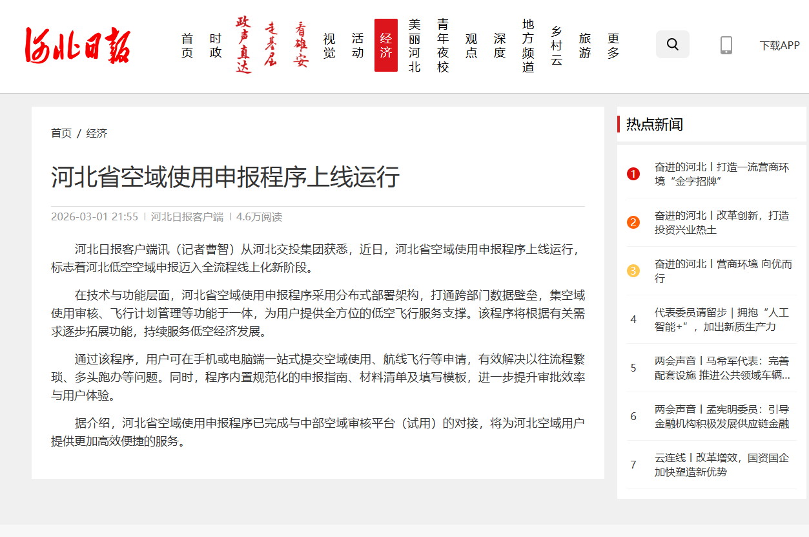The width and height of the screenshot is (809, 537).
Task: Expand the 更多 navigation menu
Action: tap(613, 46)
